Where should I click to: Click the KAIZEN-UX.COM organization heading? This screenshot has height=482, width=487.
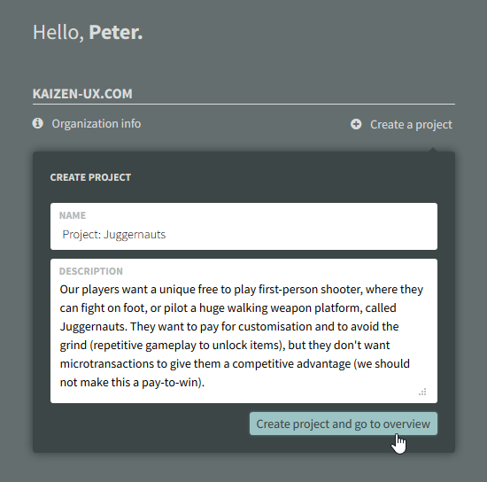(x=82, y=94)
